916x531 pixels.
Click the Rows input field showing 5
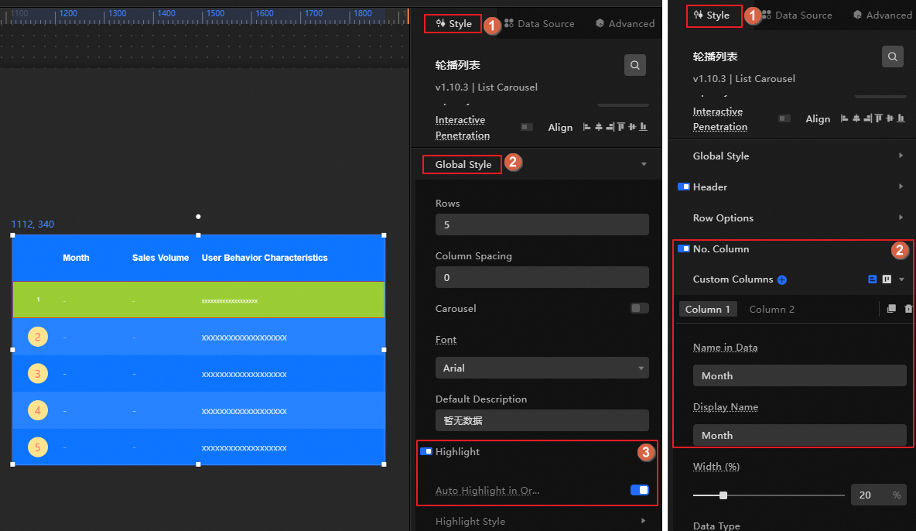[x=542, y=224]
